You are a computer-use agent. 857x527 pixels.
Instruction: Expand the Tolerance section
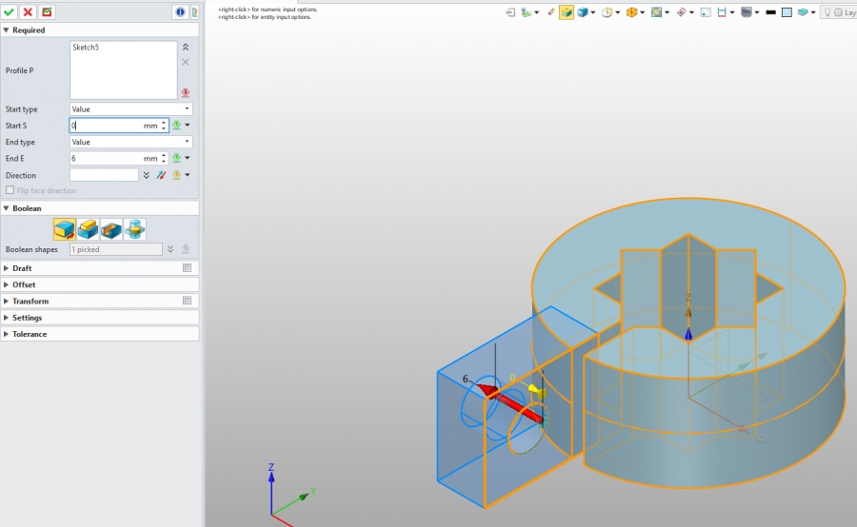point(6,334)
